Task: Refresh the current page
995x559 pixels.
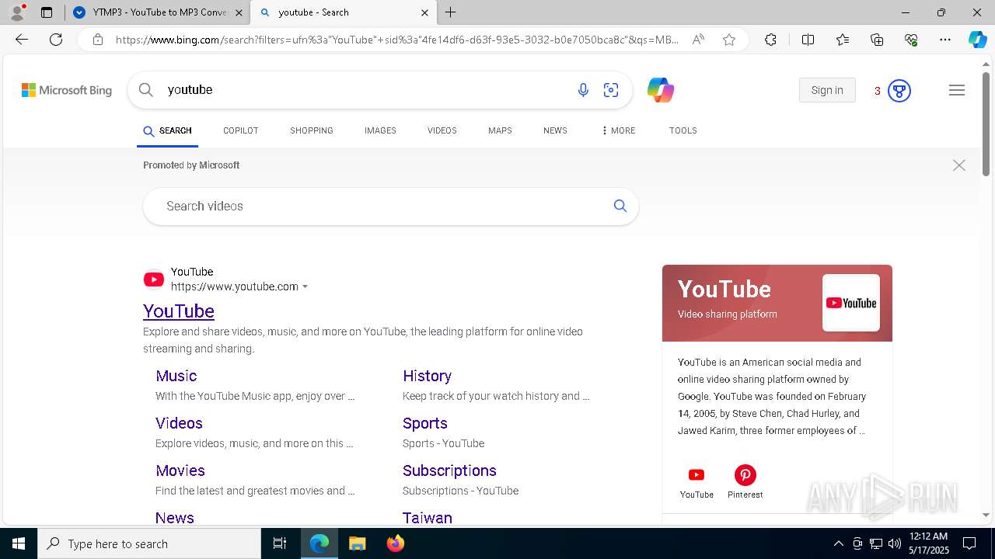Action: [56, 40]
